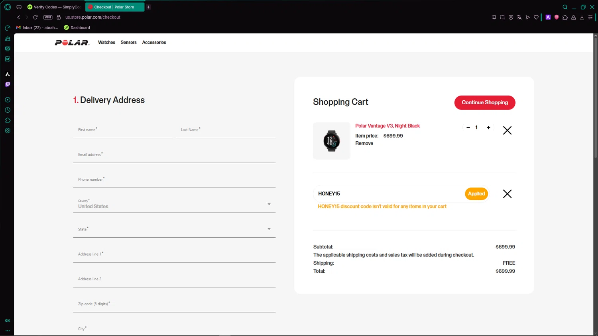Open Gmail Inbox bookmark
This screenshot has width=598, height=336.
[37, 27]
